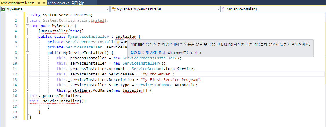
Task: Pin the MyServiceInstaller.cs tab
Action: pos(38,3)
